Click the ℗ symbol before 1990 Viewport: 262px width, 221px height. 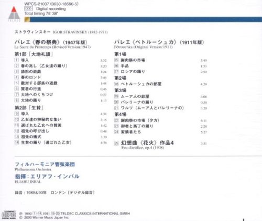[20, 214]
